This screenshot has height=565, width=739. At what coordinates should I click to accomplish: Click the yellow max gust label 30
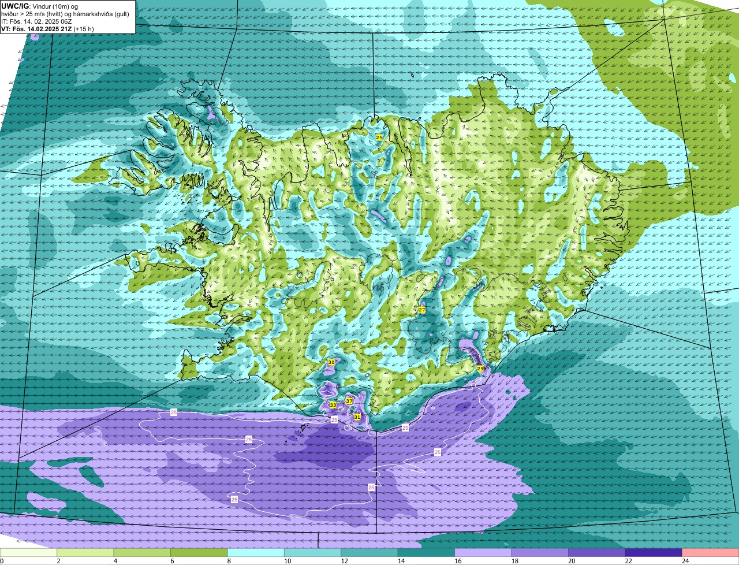click(331, 363)
